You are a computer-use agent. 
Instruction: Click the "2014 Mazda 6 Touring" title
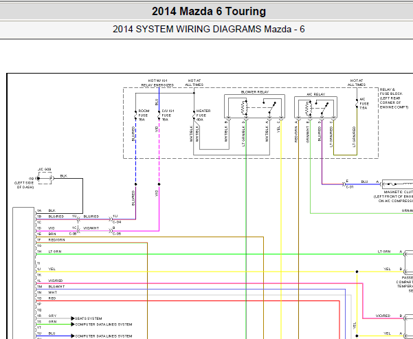[x=209, y=11]
